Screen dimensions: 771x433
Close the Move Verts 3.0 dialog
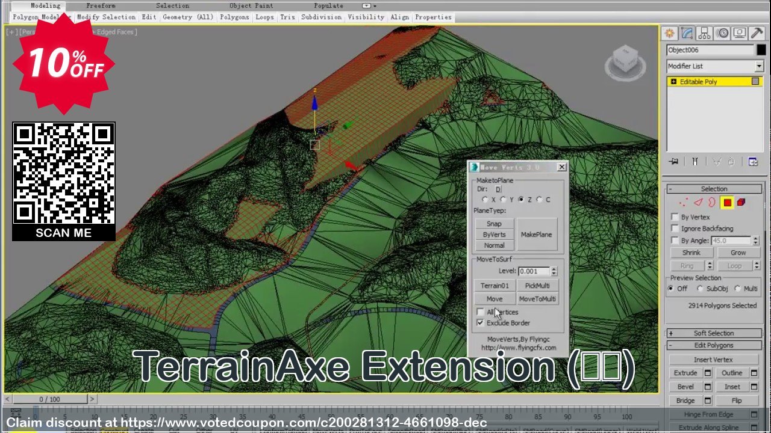tap(561, 167)
